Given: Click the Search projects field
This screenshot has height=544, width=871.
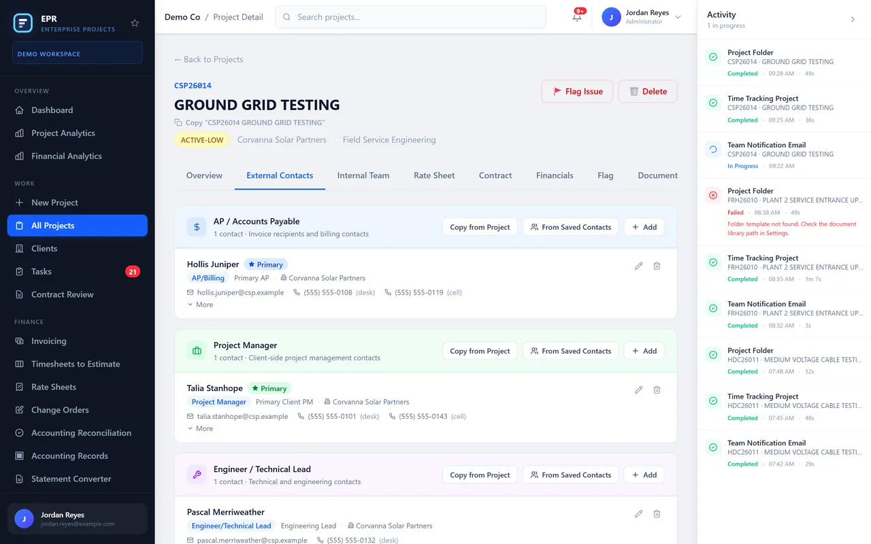Looking at the screenshot, I should click(410, 17).
